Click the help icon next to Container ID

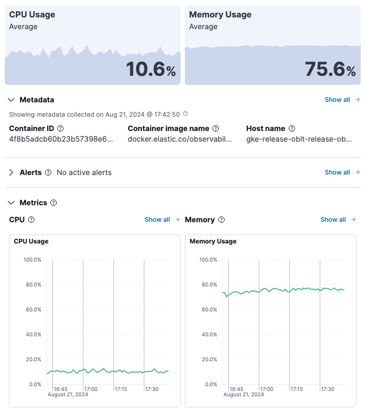tap(60, 128)
